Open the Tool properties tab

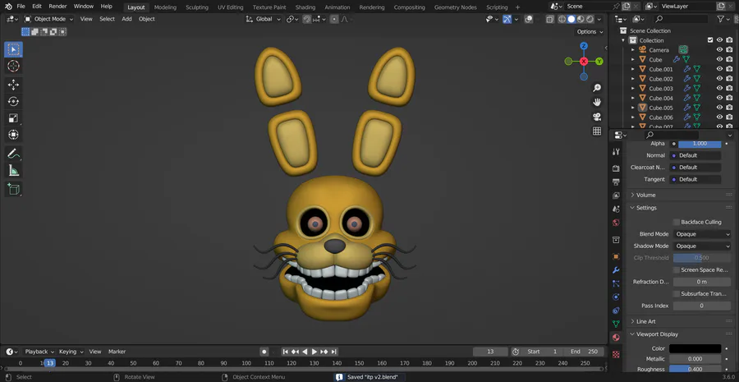tap(616, 151)
